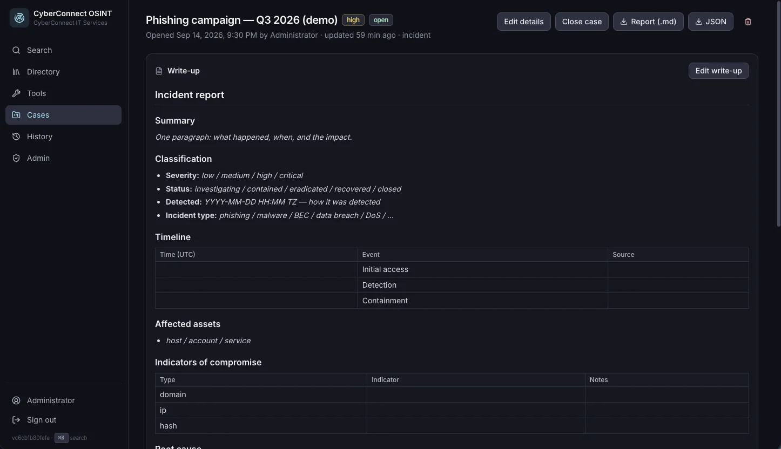Click the 'Time (UTC)' column header
Screen dimensions: 781x449
pos(256,255)
